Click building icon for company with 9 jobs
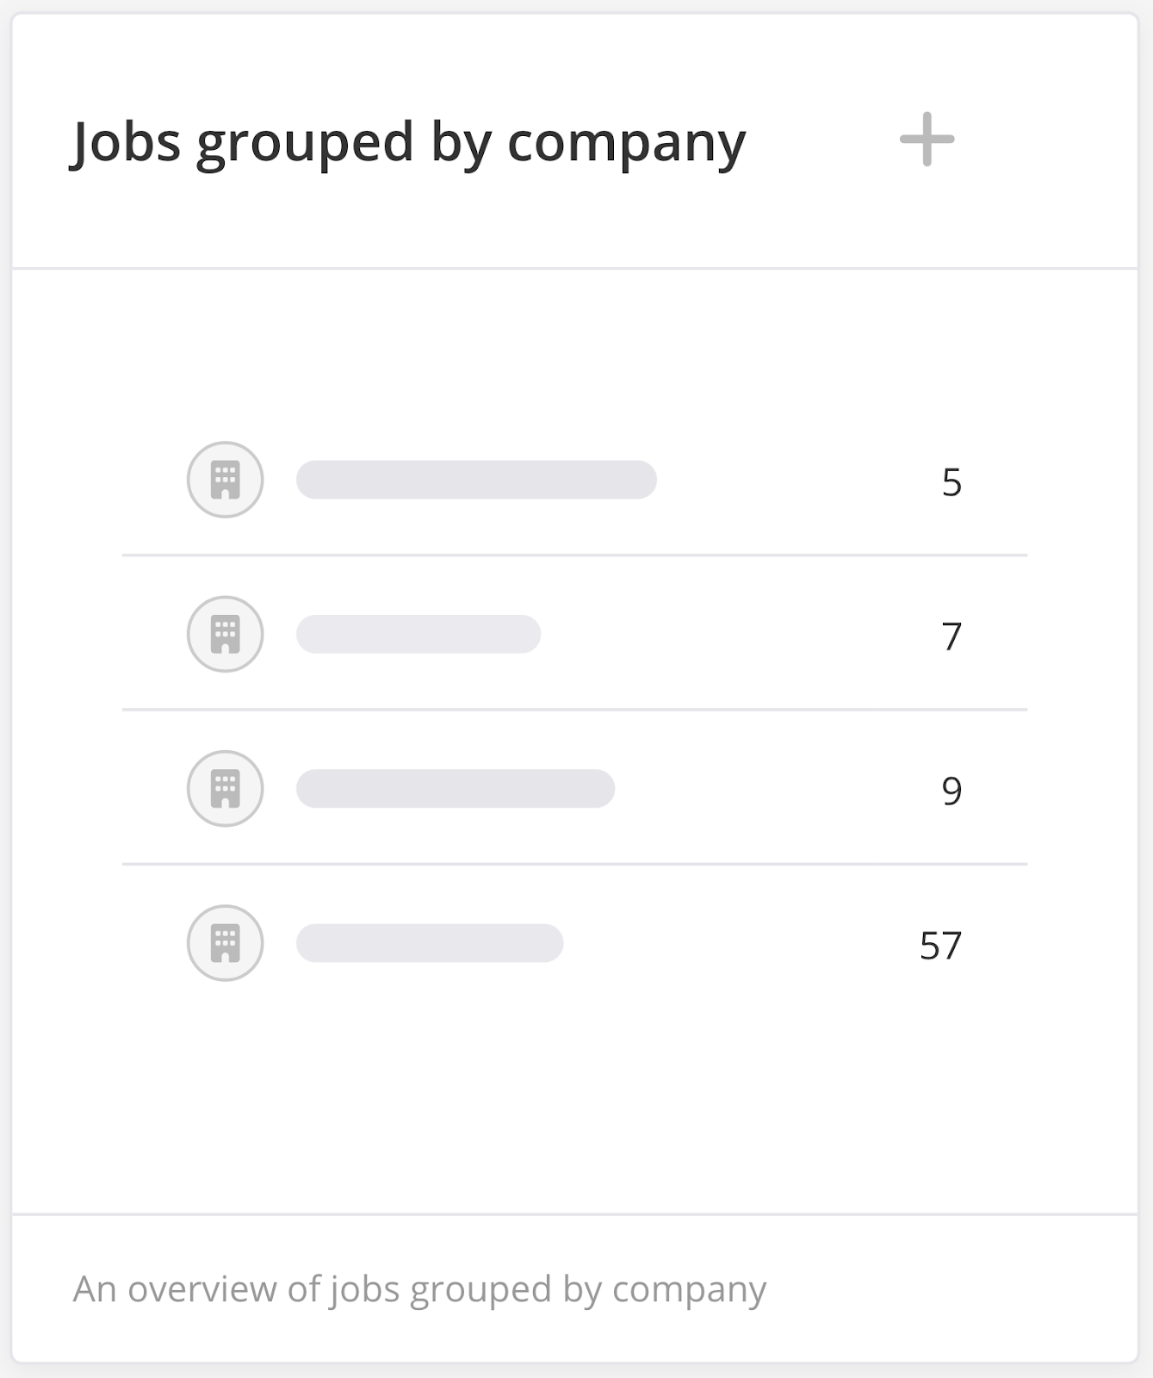Screen dimensions: 1153x1378 click(x=225, y=788)
